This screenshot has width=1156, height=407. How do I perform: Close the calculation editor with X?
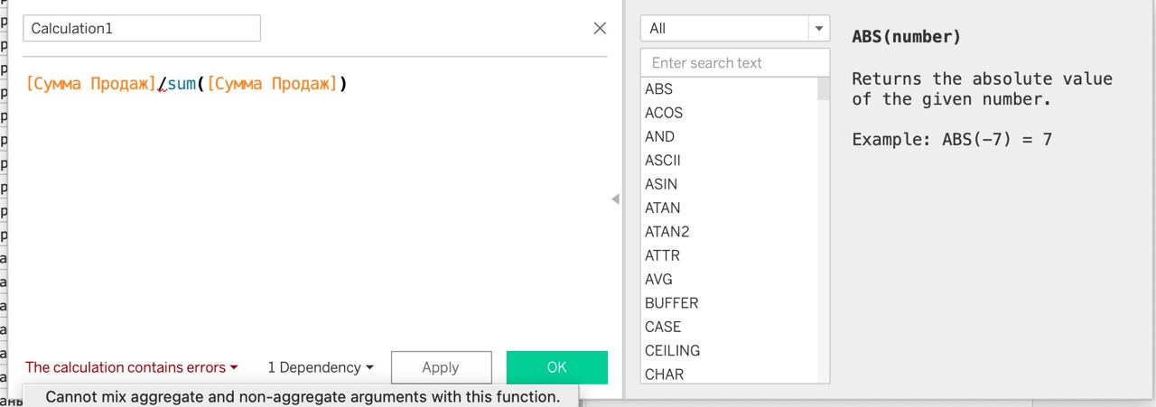(600, 28)
